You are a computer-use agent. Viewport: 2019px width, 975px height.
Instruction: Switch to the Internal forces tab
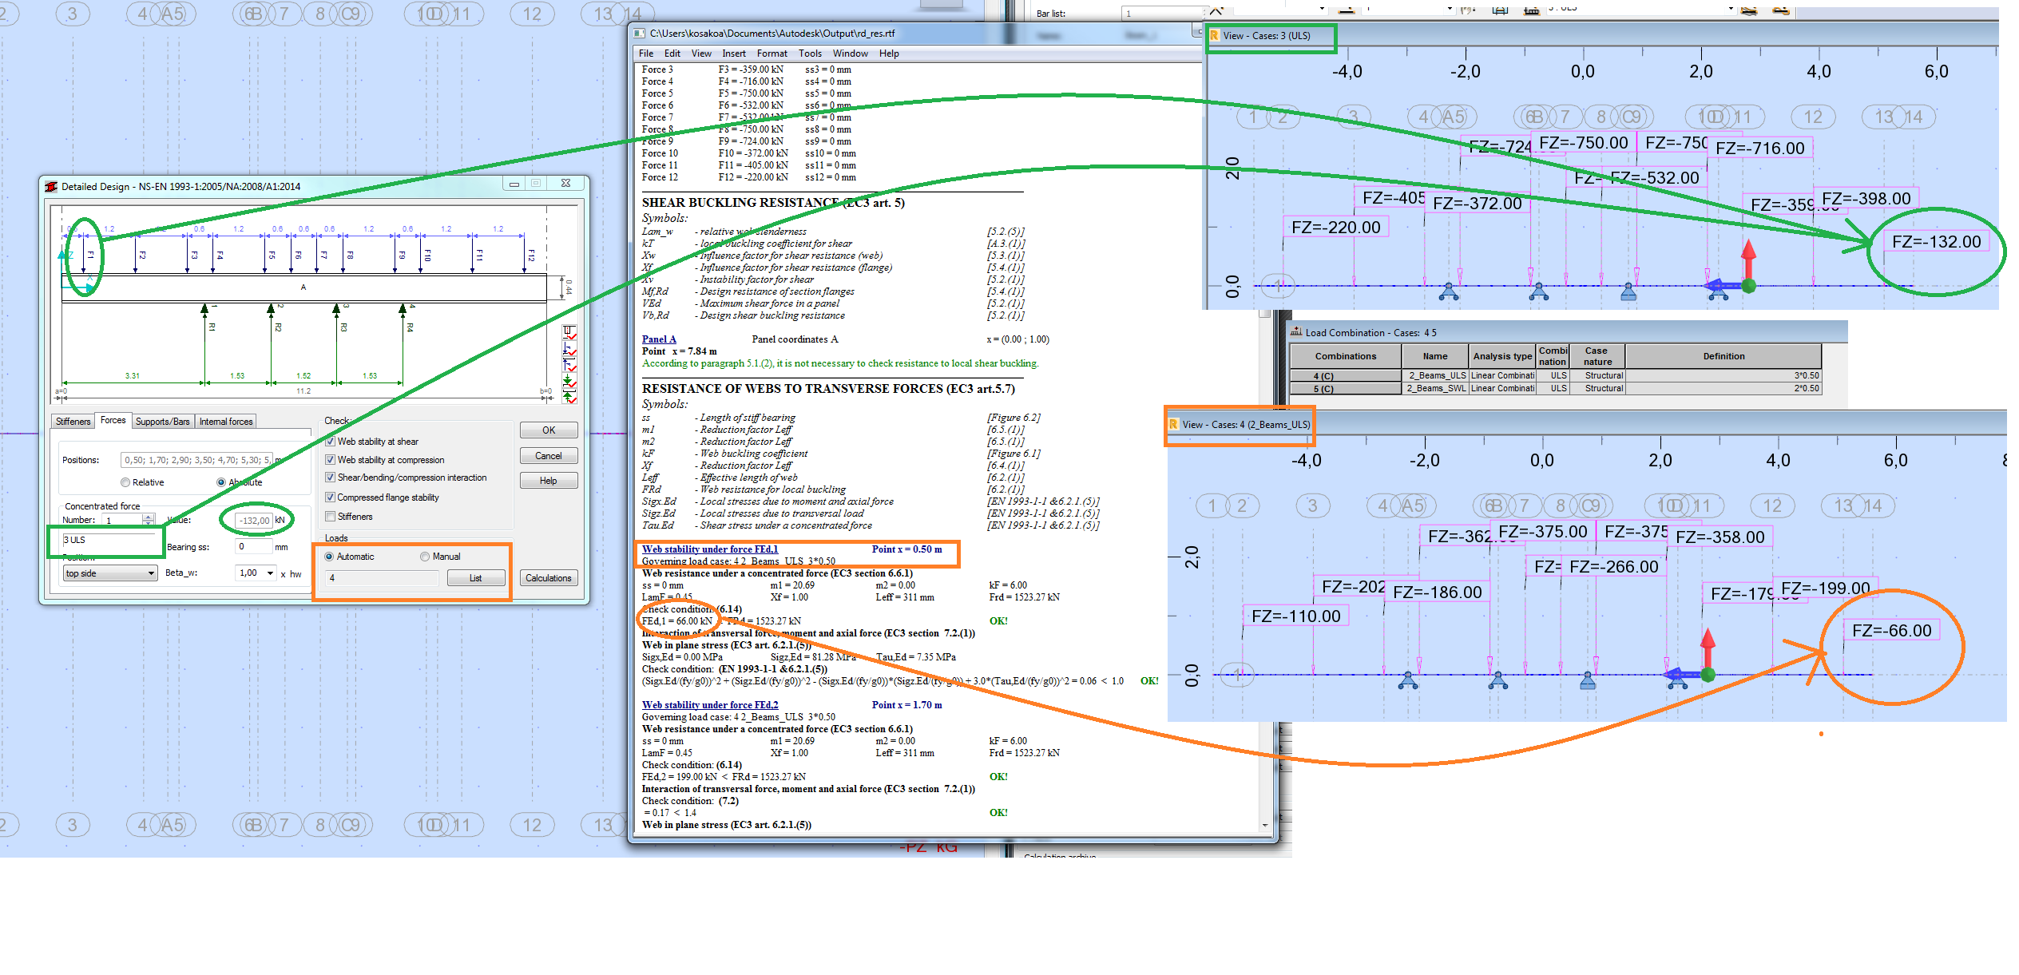pyautogui.click(x=225, y=421)
